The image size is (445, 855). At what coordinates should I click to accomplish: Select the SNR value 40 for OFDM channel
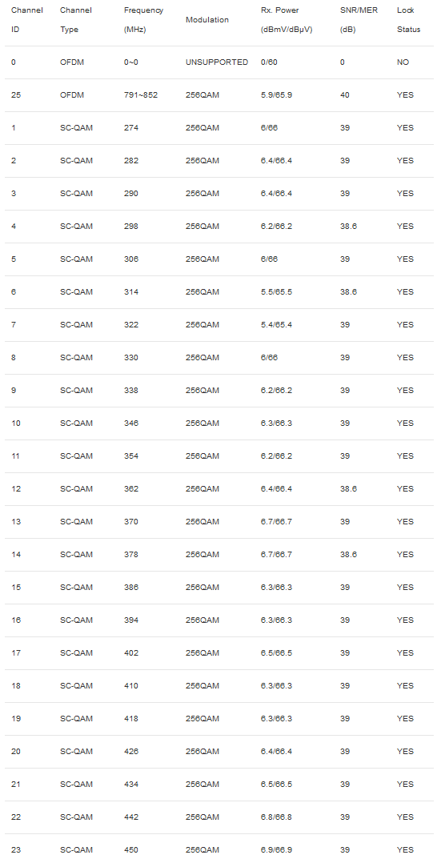[345, 95]
